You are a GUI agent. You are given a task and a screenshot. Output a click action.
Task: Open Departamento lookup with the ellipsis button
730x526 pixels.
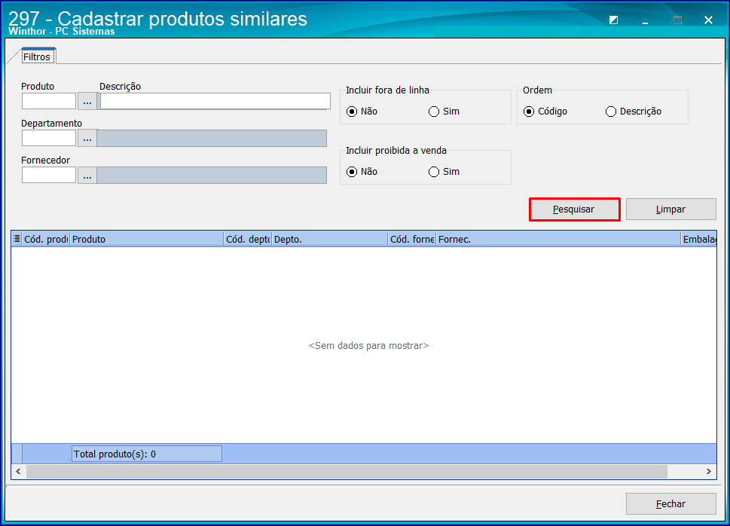click(x=87, y=139)
